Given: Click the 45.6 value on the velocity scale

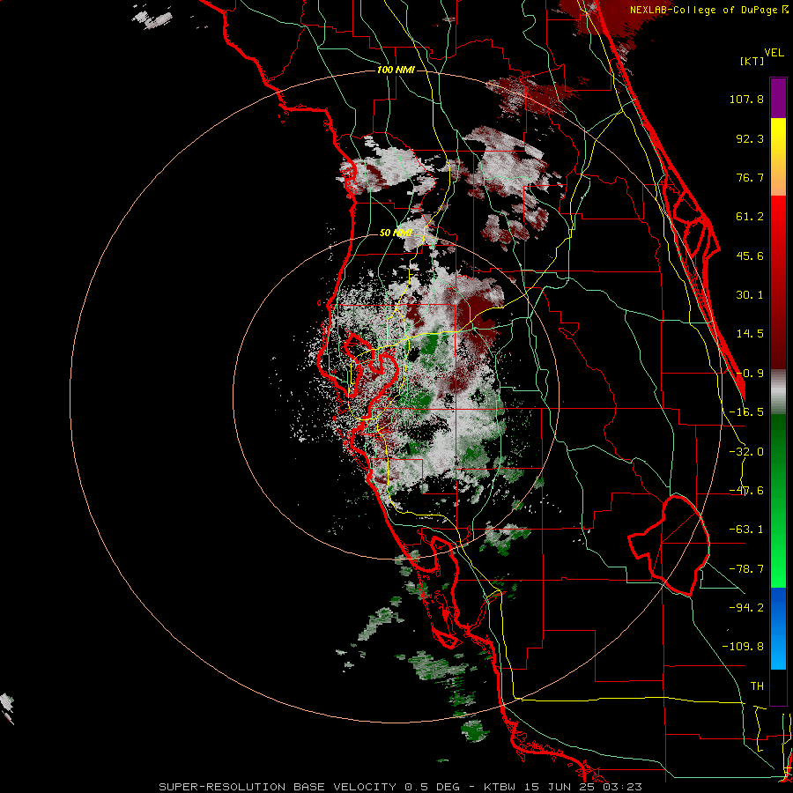Looking at the screenshot, I should click(750, 256).
